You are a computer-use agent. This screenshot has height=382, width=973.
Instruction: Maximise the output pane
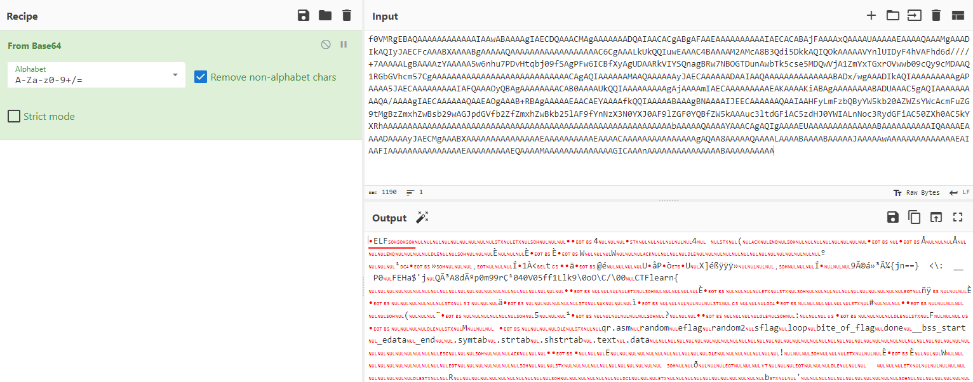958,217
